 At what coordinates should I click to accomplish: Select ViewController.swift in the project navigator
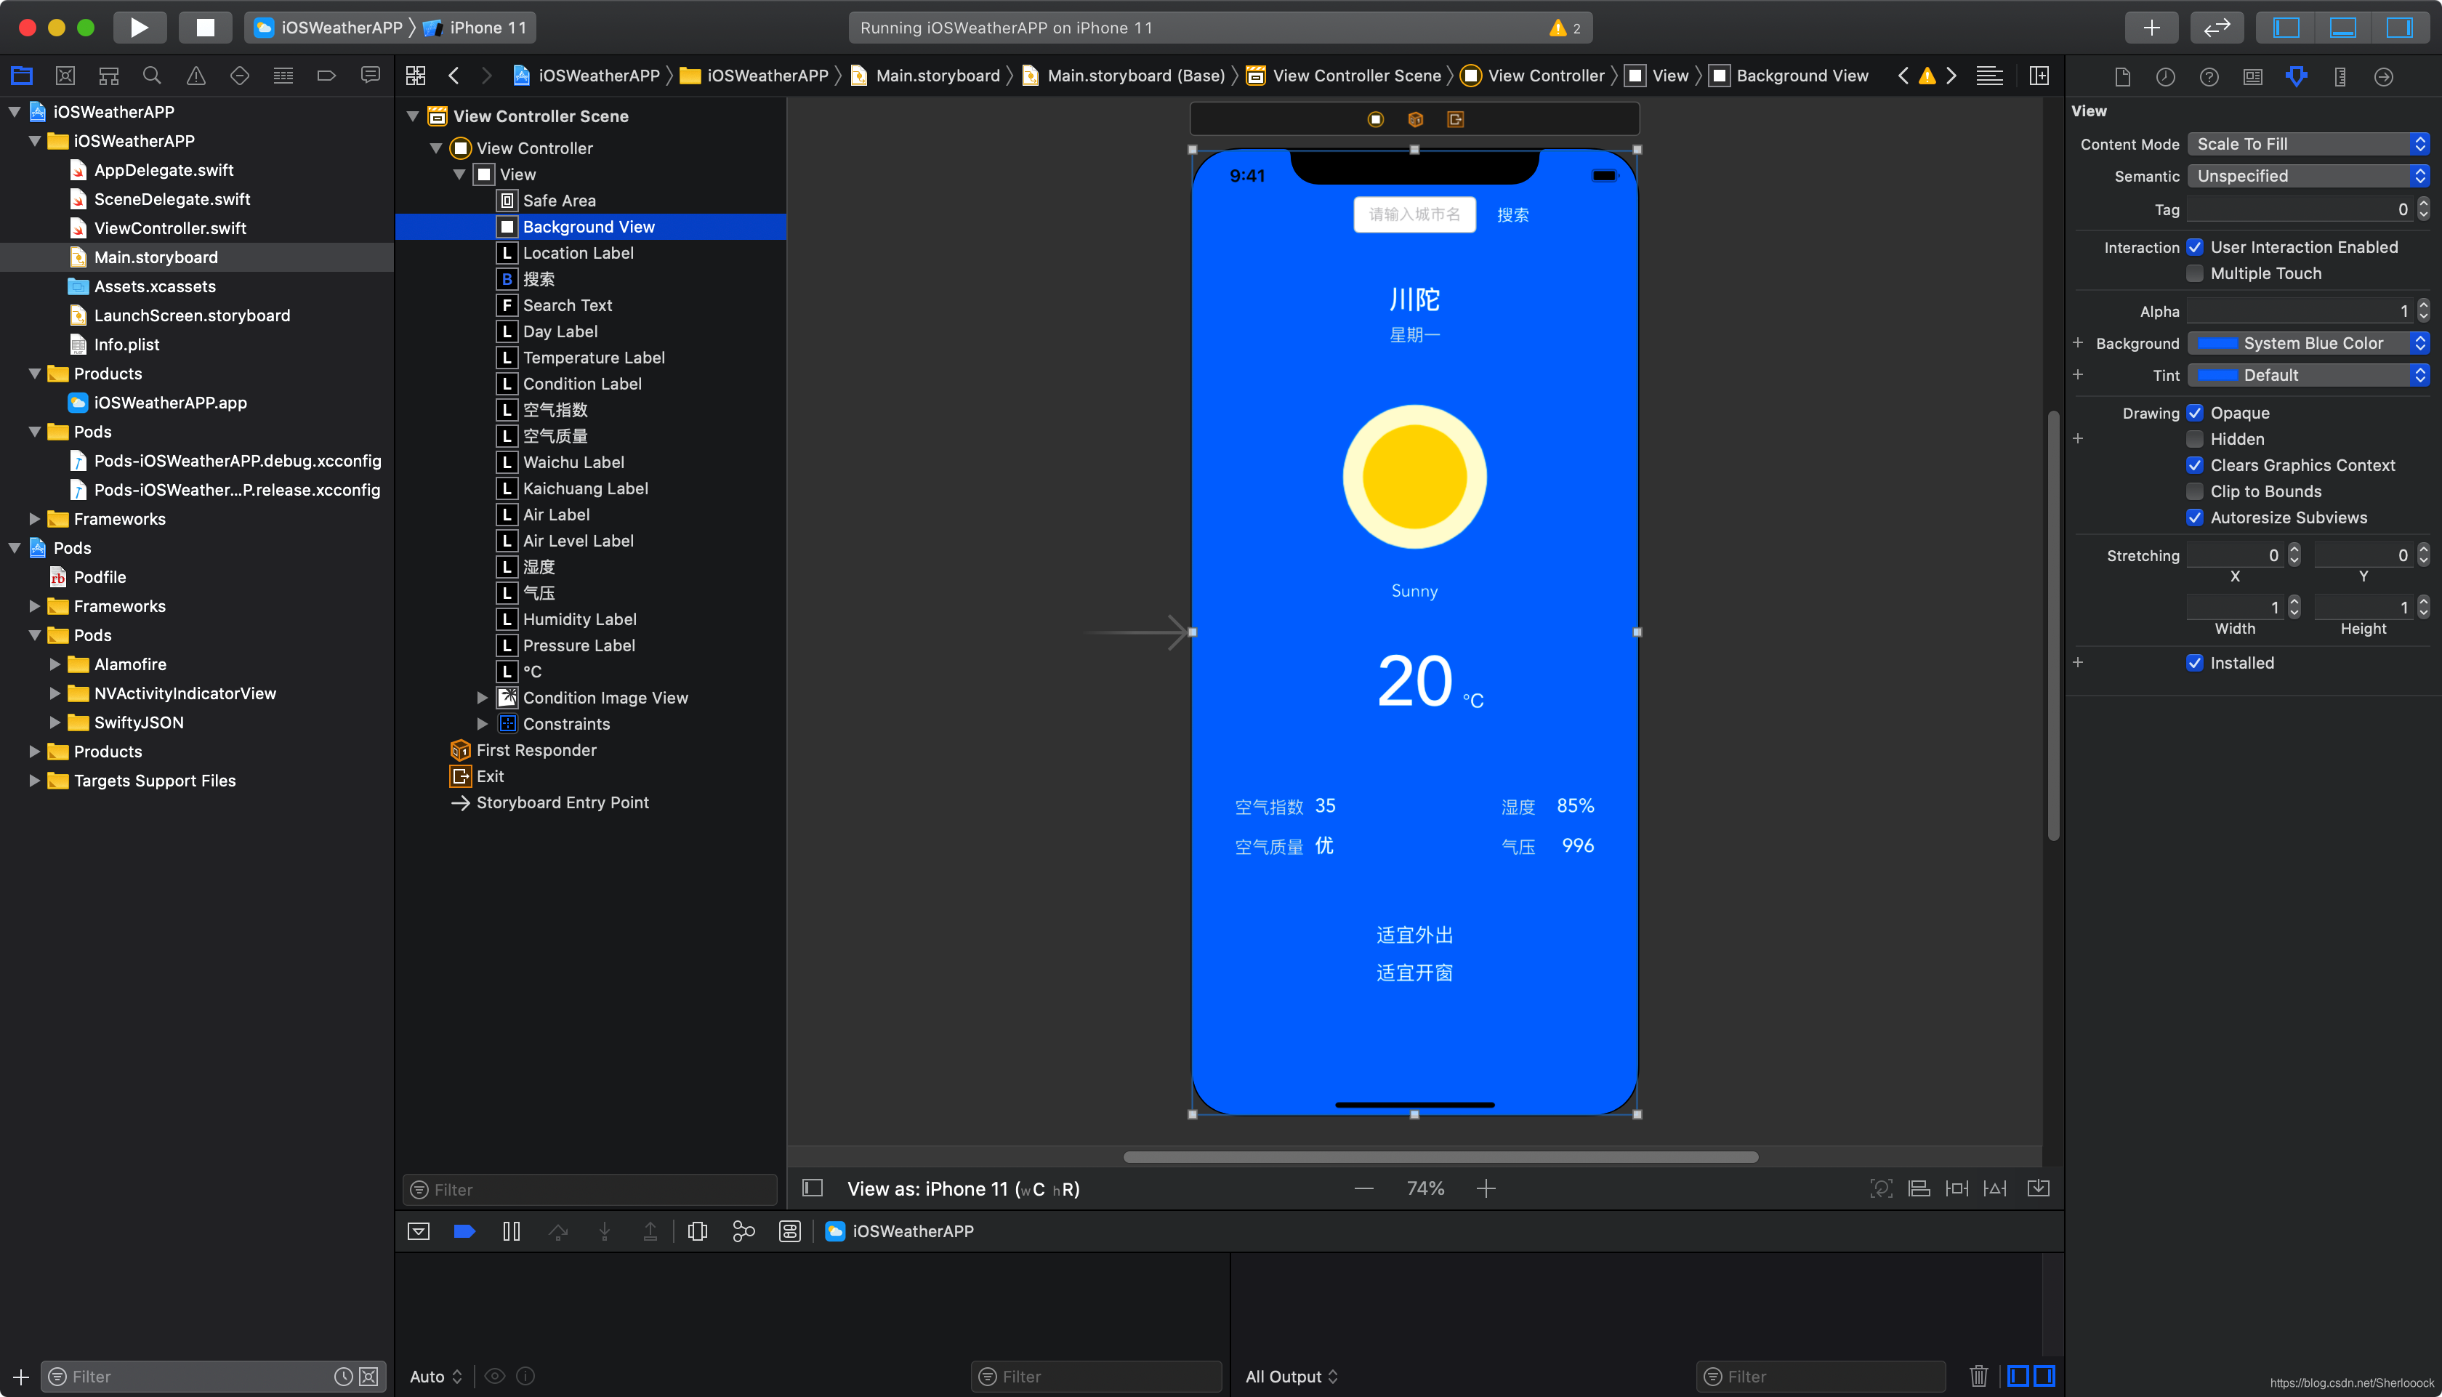(170, 228)
